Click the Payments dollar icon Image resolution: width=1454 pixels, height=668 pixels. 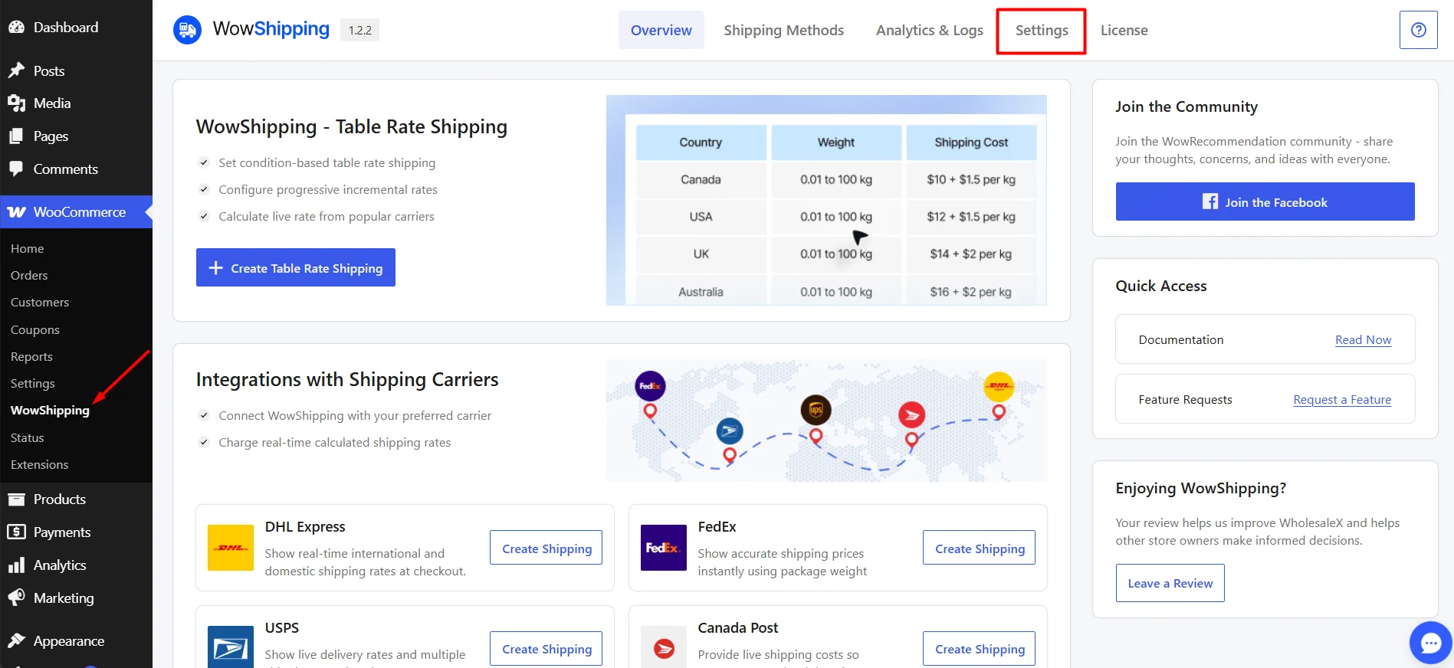[16, 532]
